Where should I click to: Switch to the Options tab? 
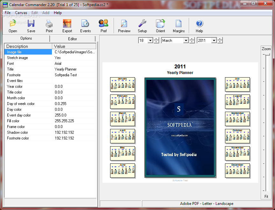[26, 38]
